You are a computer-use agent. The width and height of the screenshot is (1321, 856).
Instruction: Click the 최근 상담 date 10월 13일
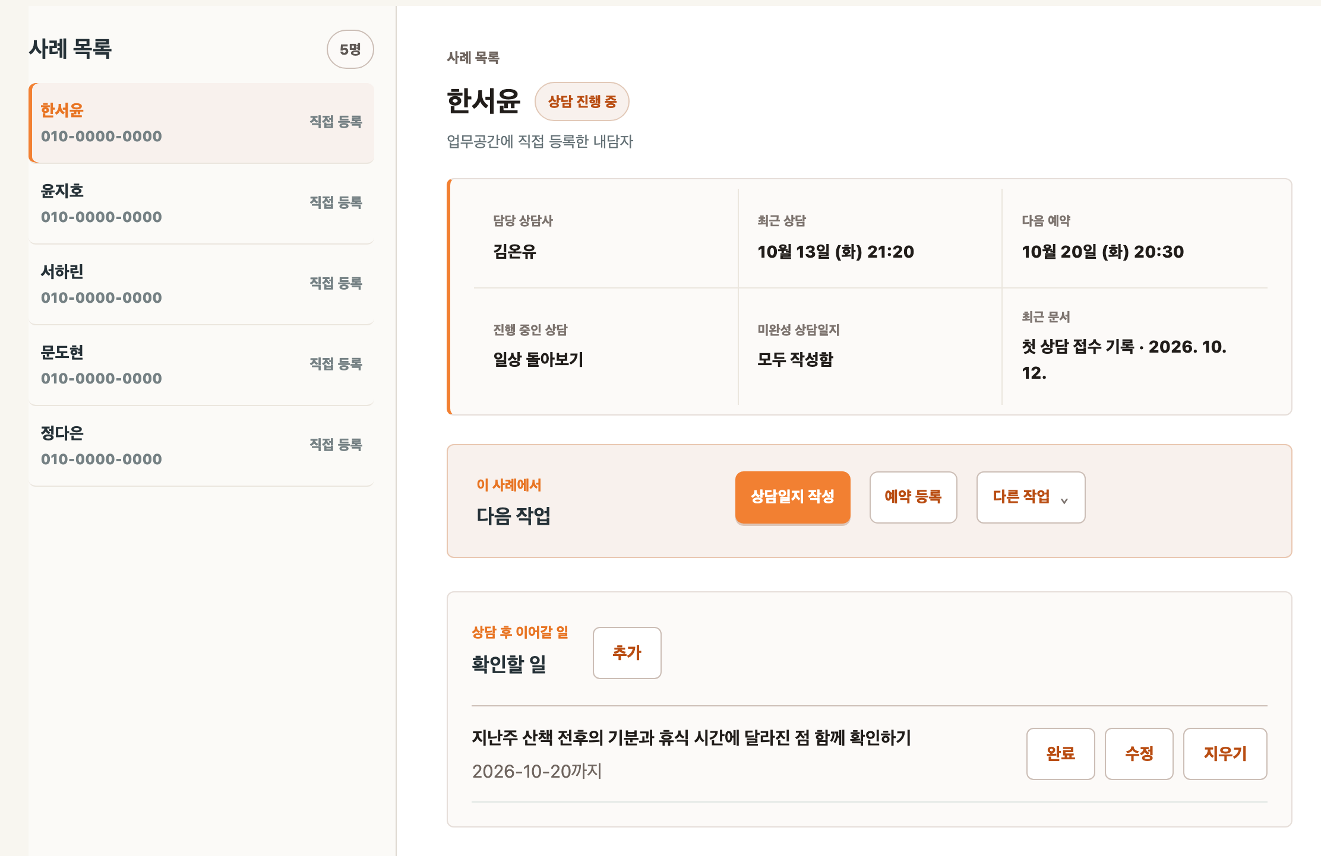tap(836, 252)
